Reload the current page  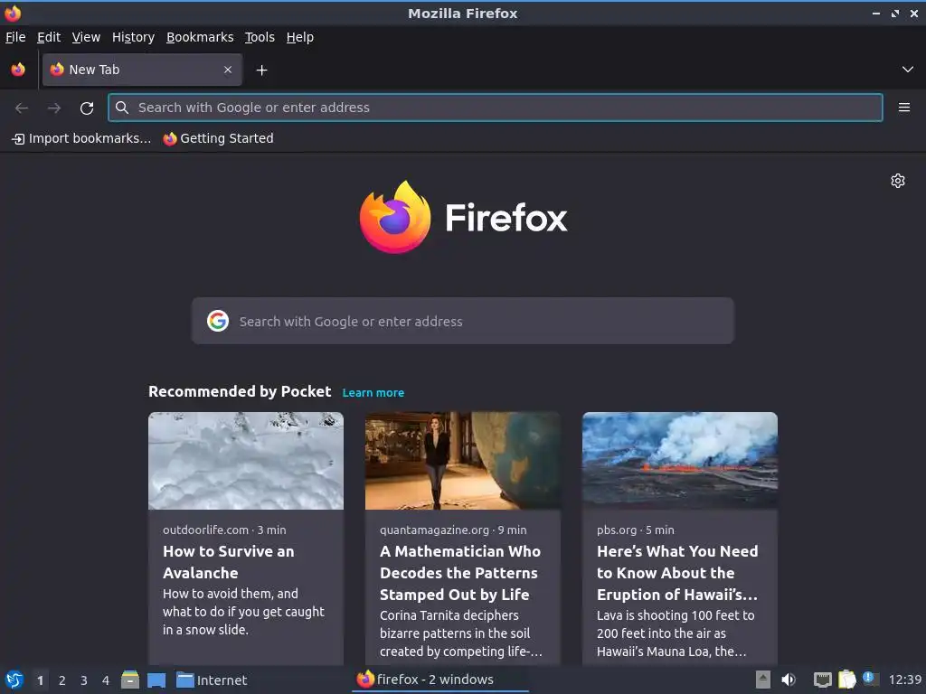pyautogui.click(x=87, y=108)
